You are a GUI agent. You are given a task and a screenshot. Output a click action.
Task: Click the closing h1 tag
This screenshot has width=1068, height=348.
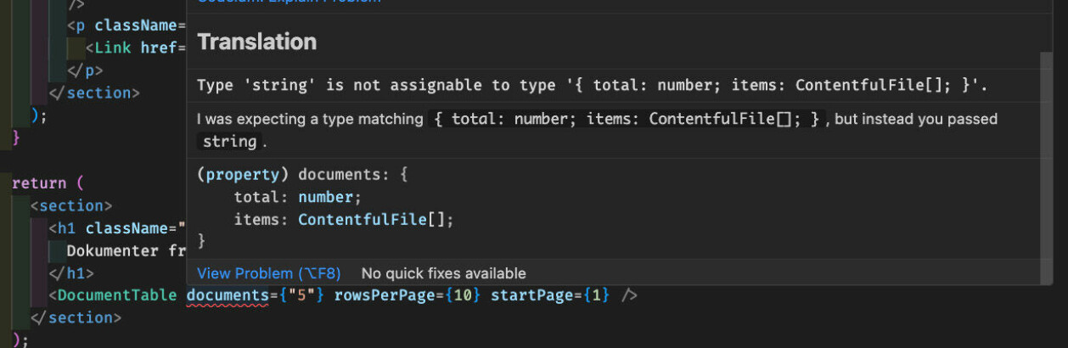click(x=71, y=273)
